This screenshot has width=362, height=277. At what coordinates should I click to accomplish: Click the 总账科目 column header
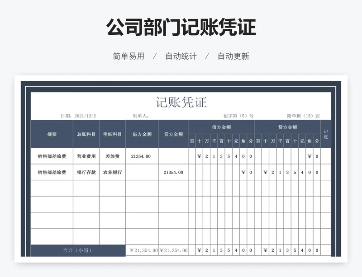click(86, 134)
